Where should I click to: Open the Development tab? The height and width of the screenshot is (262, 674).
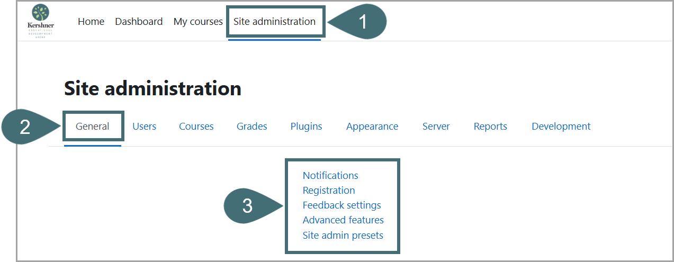[x=561, y=127]
